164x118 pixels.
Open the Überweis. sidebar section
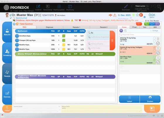7,94
